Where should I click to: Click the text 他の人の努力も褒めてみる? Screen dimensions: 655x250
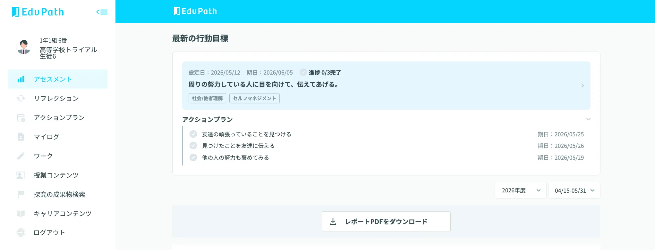[235, 157]
